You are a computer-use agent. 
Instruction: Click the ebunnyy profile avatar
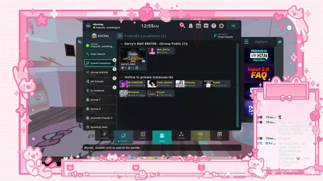pos(88,26)
